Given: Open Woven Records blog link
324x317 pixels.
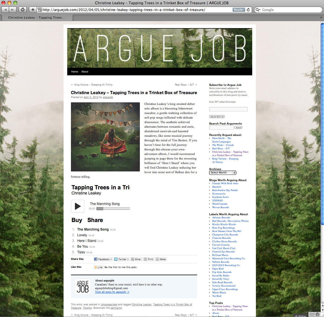Looking at the screenshot, I should (x=220, y=207).
